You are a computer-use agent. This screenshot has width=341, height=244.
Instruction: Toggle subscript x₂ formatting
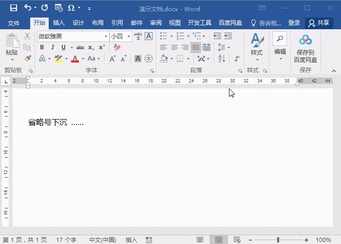91,47
